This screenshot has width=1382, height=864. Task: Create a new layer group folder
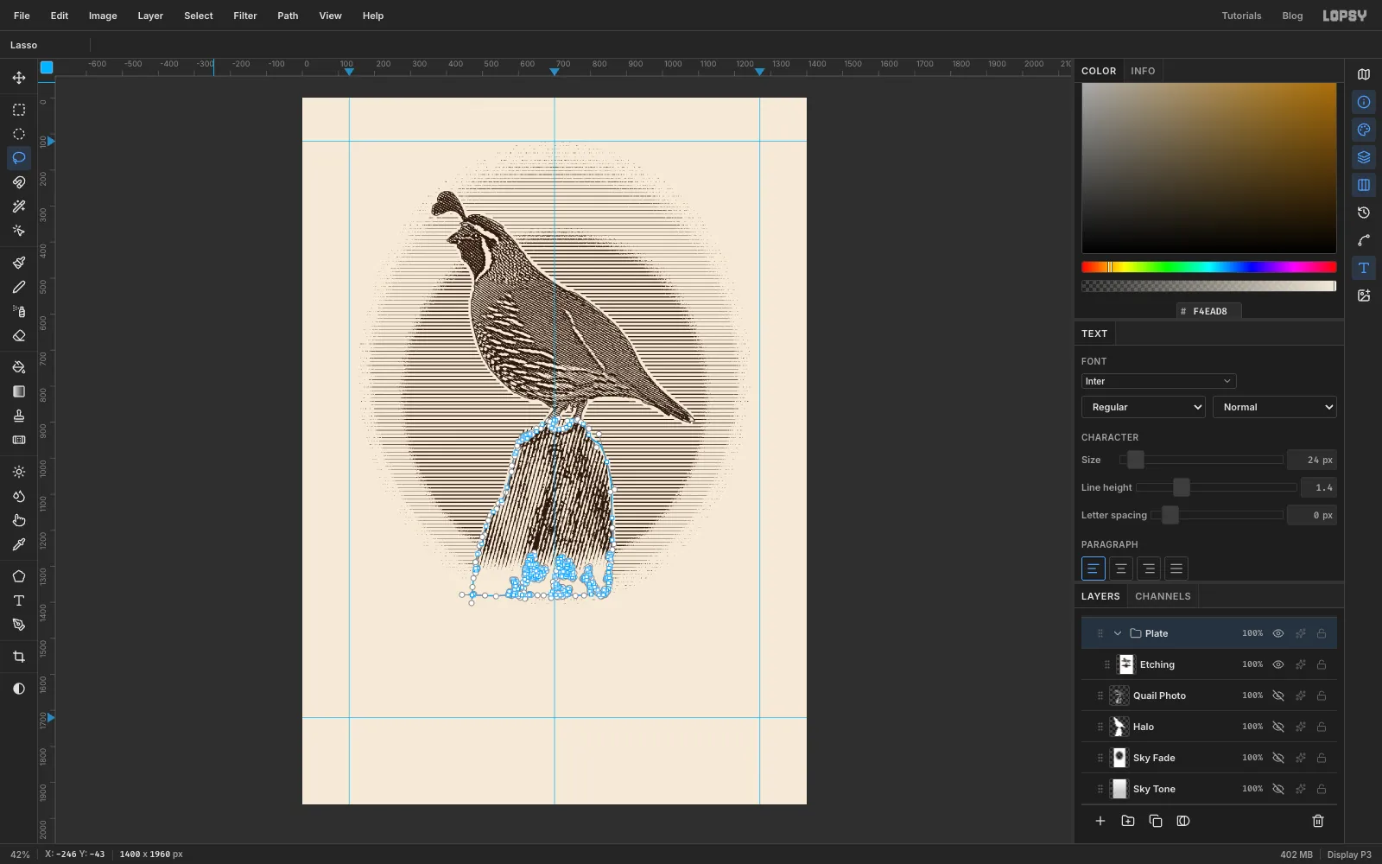(1128, 821)
